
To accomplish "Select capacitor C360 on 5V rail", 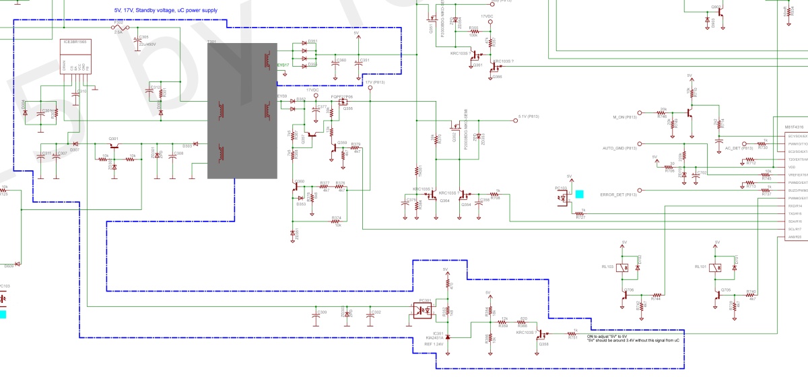I will point(335,64).
